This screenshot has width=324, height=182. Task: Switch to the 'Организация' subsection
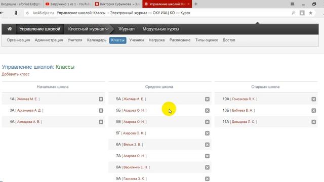click(x=18, y=40)
